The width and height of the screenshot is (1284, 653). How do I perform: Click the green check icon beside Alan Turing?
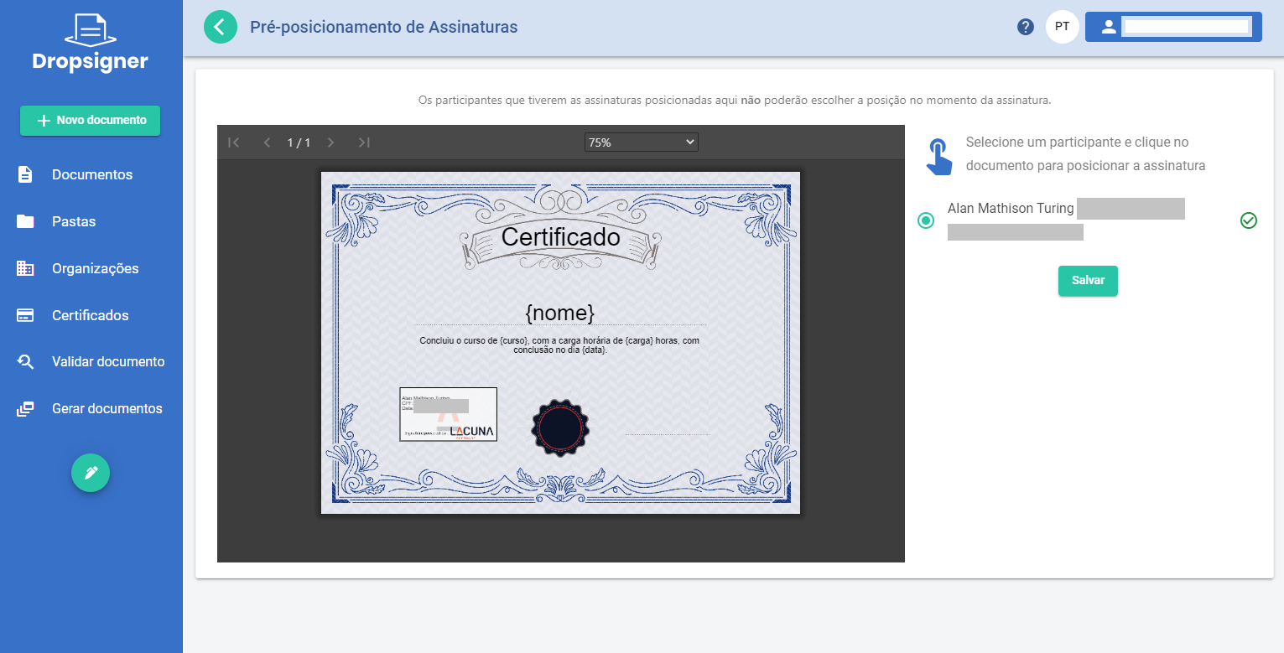1249,220
